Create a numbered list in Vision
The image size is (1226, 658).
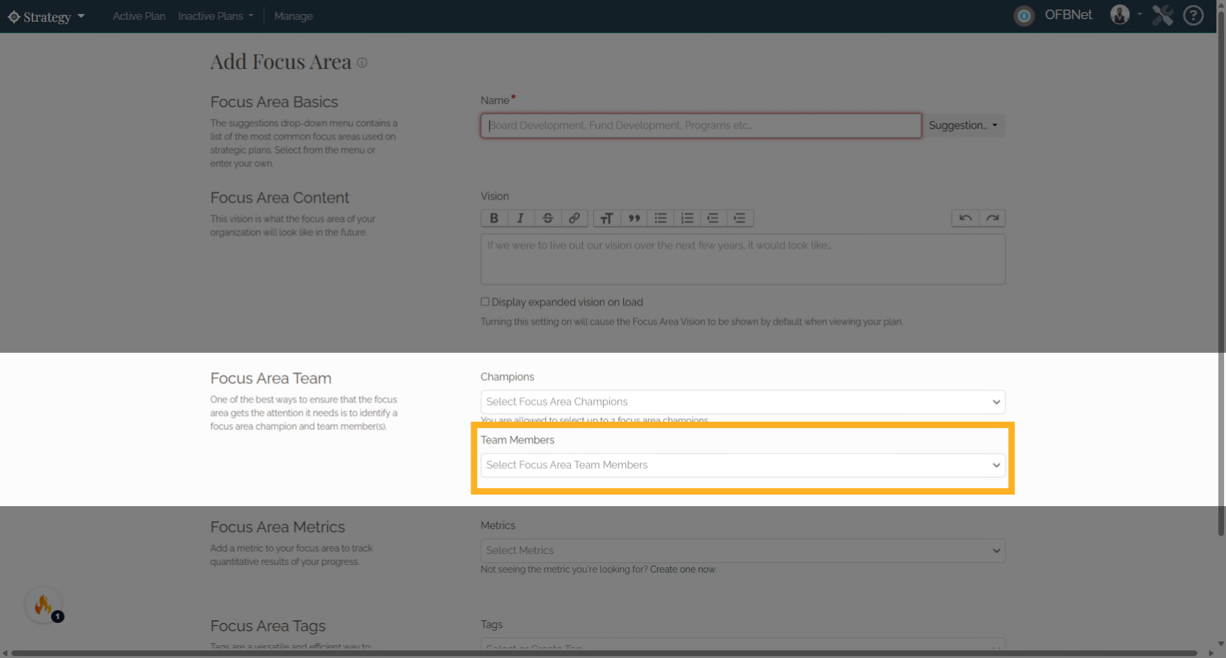point(687,218)
